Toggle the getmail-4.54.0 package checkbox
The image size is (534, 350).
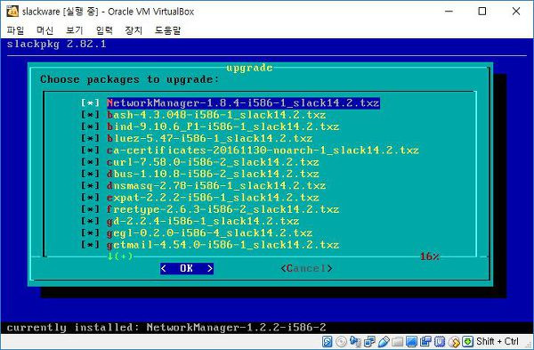(x=90, y=245)
